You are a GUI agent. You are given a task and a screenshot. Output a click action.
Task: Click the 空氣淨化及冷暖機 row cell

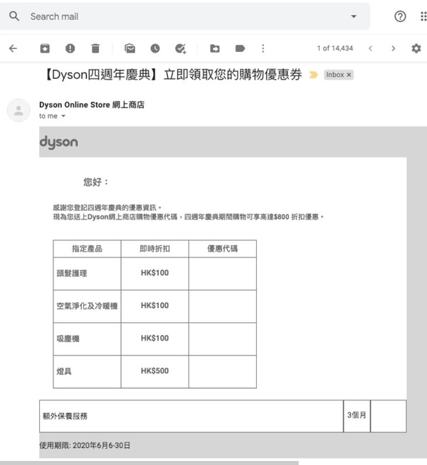click(x=87, y=306)
